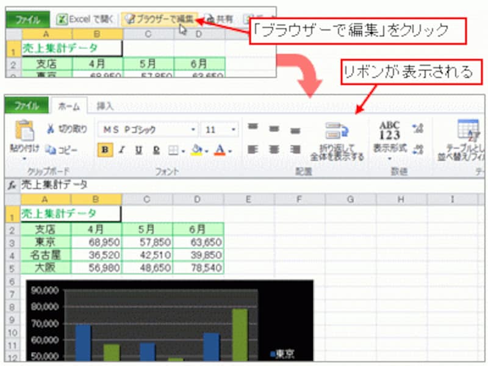Click Cut (切り取り) scissors icon
This screenshot has height=366, width=488.
click(x=51, y=129)
